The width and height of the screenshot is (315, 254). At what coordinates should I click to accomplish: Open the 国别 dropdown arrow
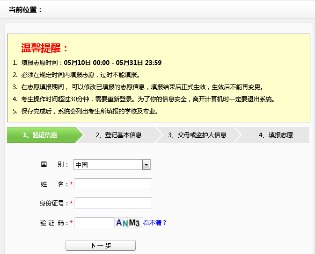(146, 165)
